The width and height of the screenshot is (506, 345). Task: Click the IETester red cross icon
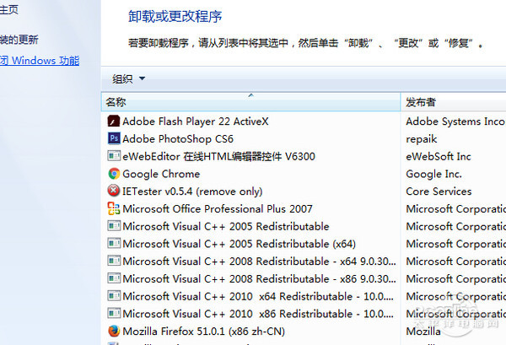click(x=114, y=191)
